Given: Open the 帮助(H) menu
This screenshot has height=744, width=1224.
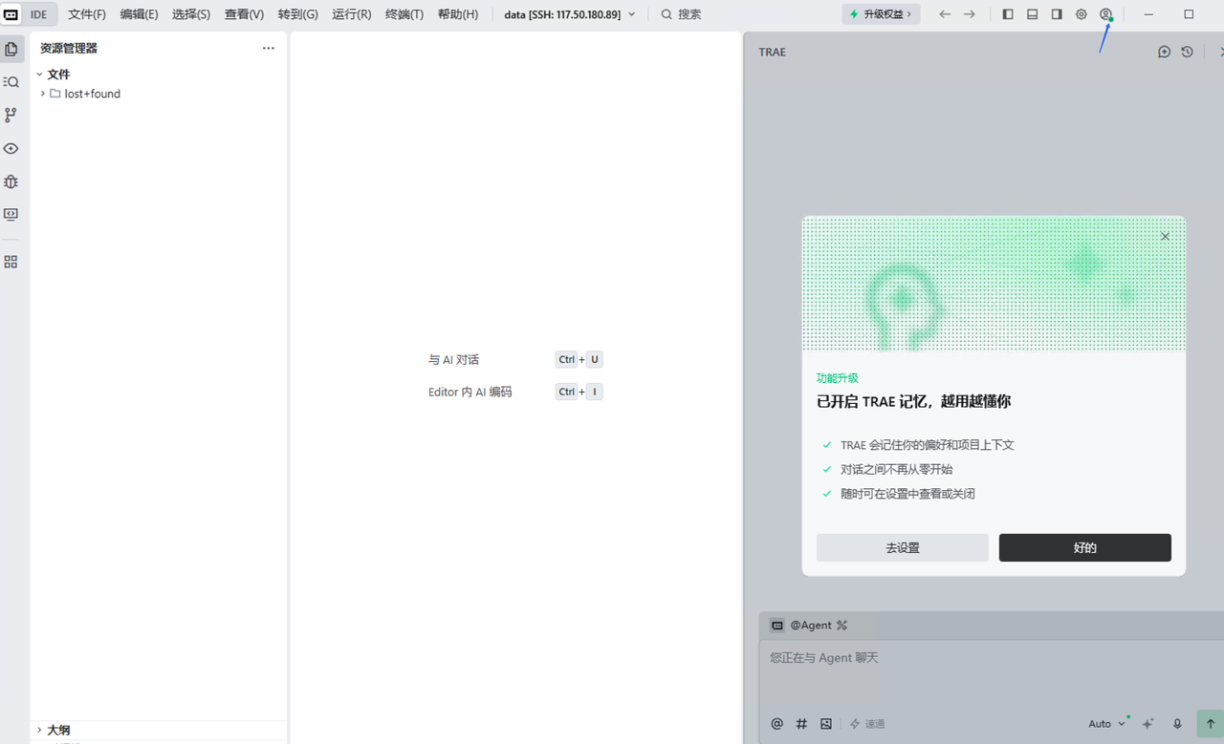Looking at the screenshot, I should (x=458, y=14).
